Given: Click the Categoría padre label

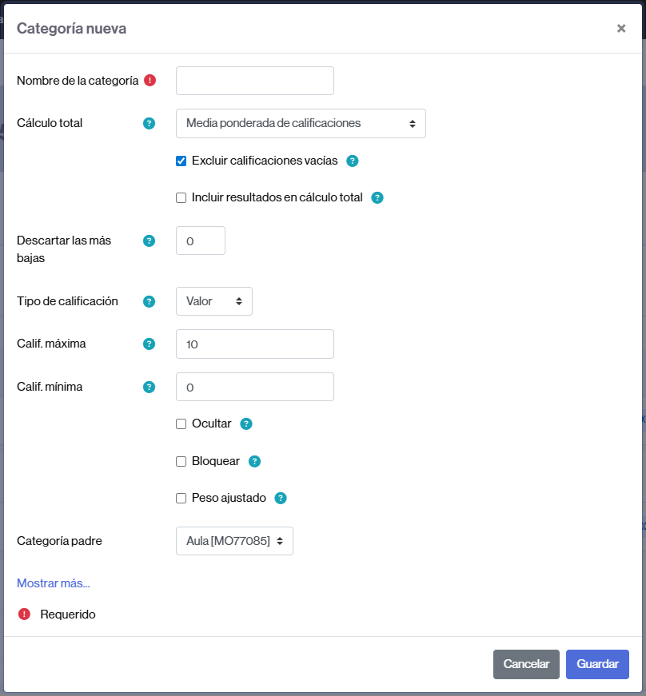Looking at the screenshot, I should [59, 541].
